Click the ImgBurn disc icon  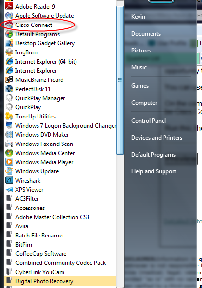click(x=9, y=52)
